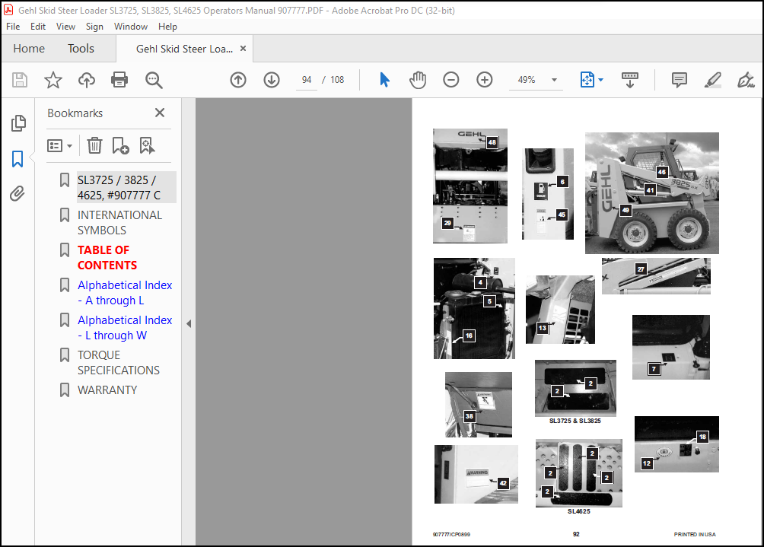Select the Gehl Skid Steer Loa... document tab
764x547 pixels.
pos(184,49)
